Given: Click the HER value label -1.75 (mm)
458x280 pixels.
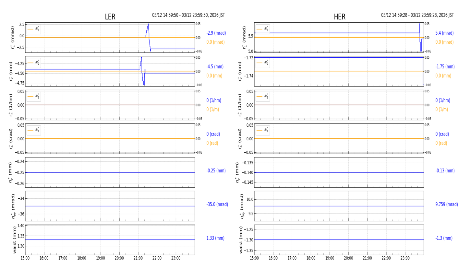Looking at the screenshot, I should click(445, 67).
